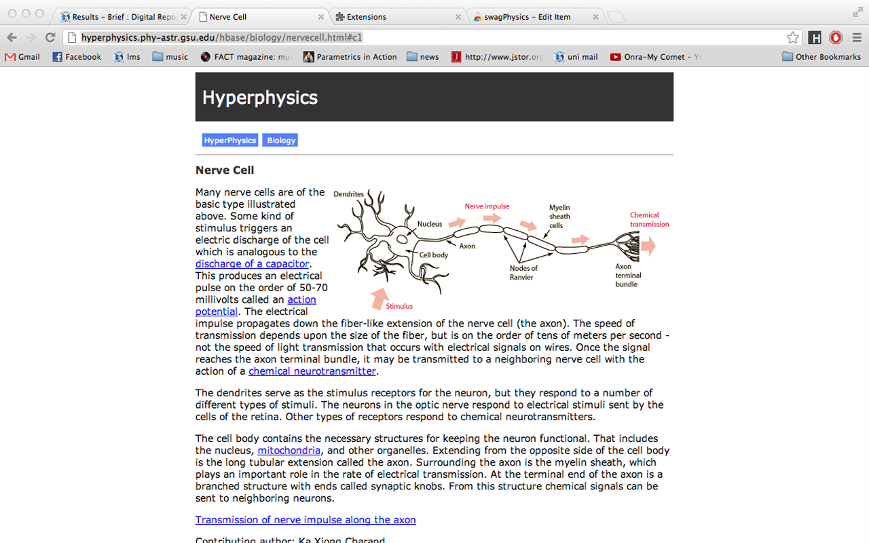Close the swagPhysics tab
The width and height of the screenshot is (869, 543).
point(595,17)
